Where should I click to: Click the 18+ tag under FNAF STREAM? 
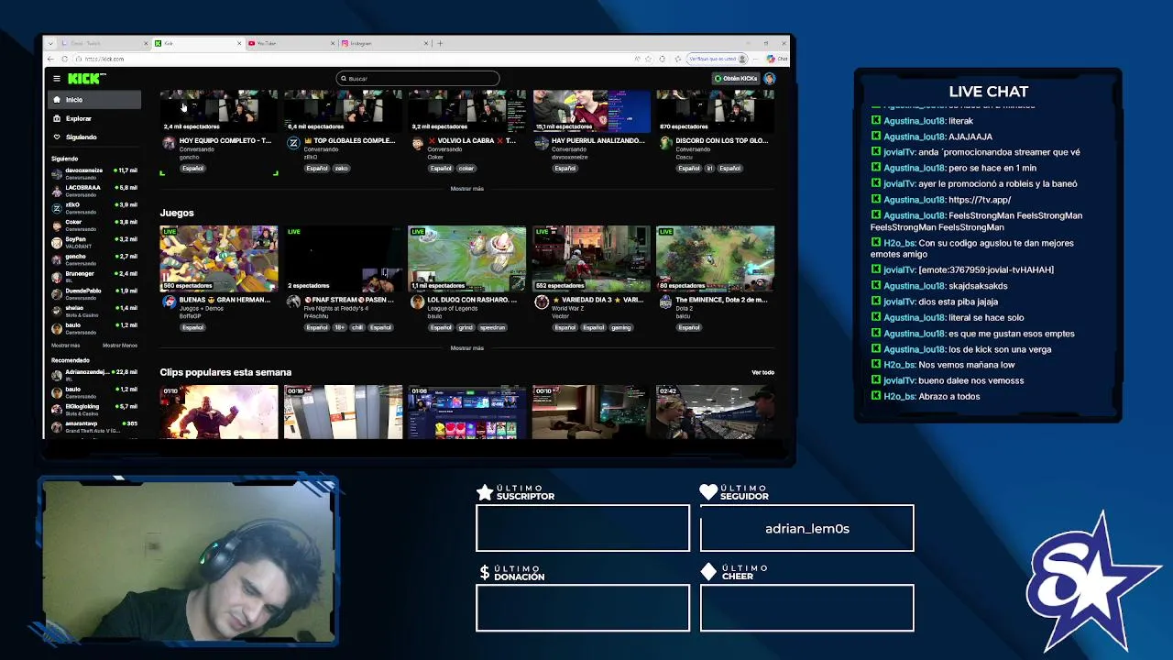(340, 328)
